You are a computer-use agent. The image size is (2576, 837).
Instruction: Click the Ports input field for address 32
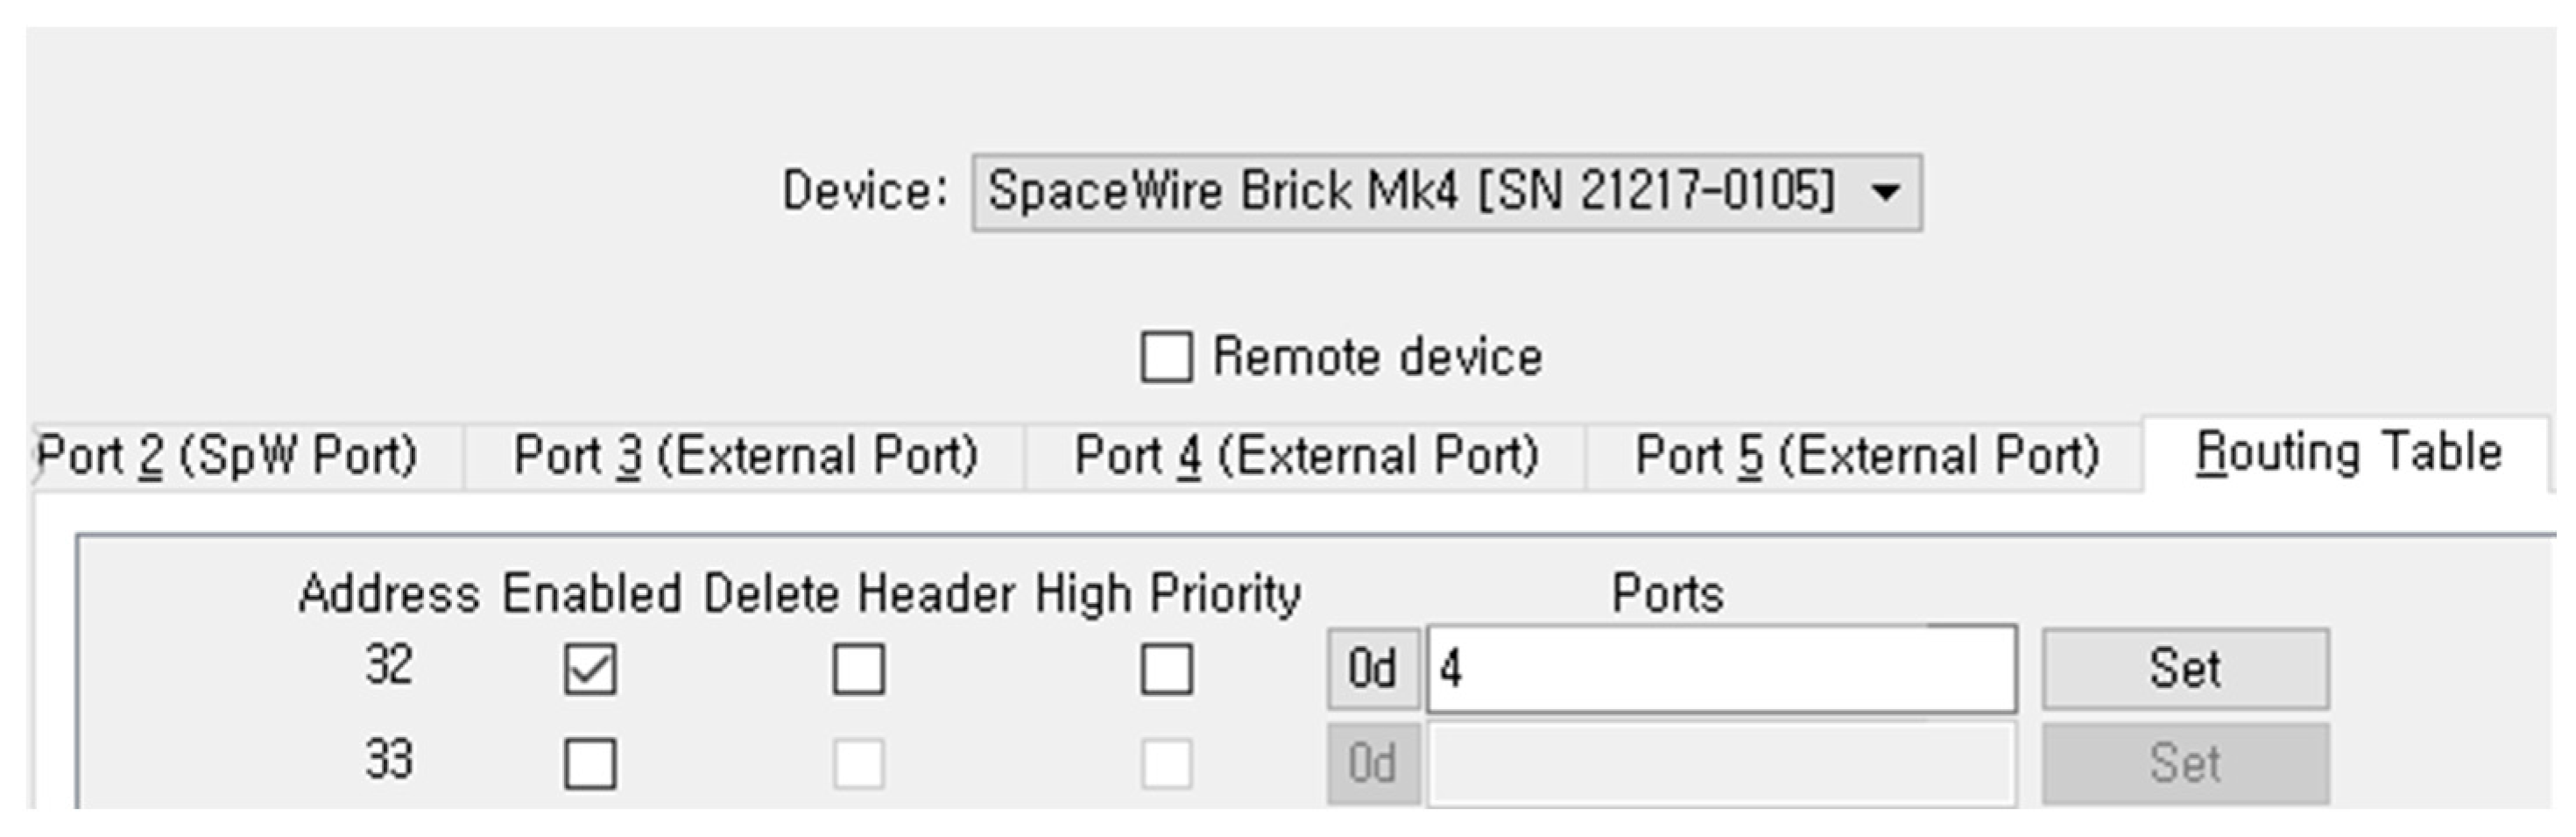(1720, 669)
